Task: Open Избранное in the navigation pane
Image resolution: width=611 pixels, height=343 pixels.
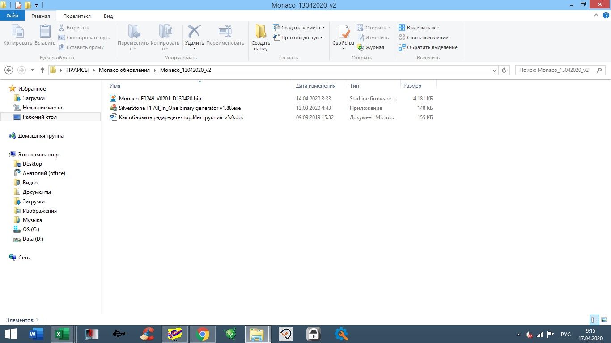Action: (x=32, y=89)
